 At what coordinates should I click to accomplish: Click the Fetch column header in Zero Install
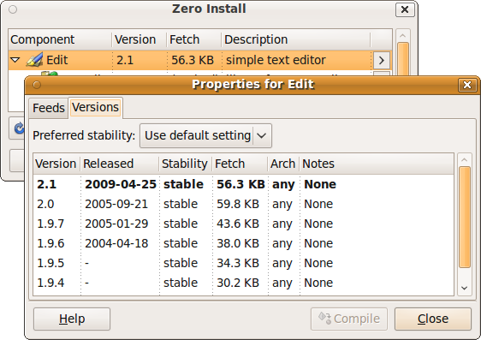point(194,39)
